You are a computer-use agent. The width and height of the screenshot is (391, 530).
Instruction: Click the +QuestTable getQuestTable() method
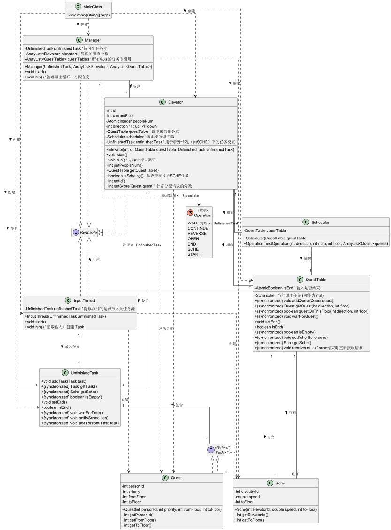[132, 170]
